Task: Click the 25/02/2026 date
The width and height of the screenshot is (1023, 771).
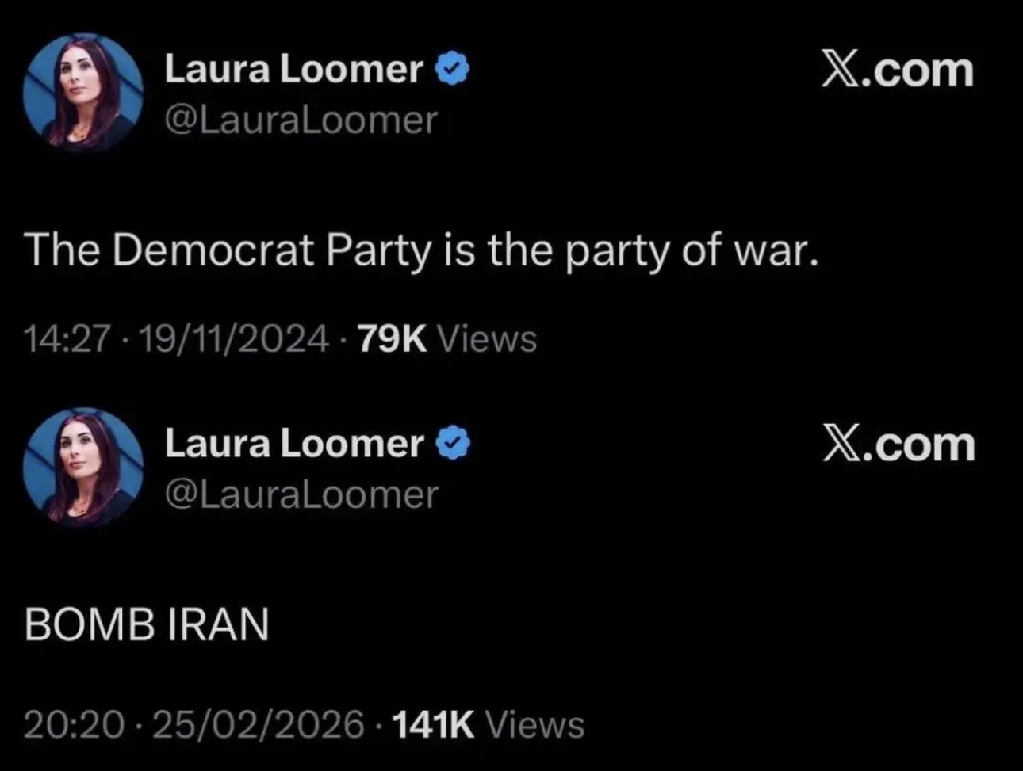Action: pyautogui.click(x=259, y=724)
